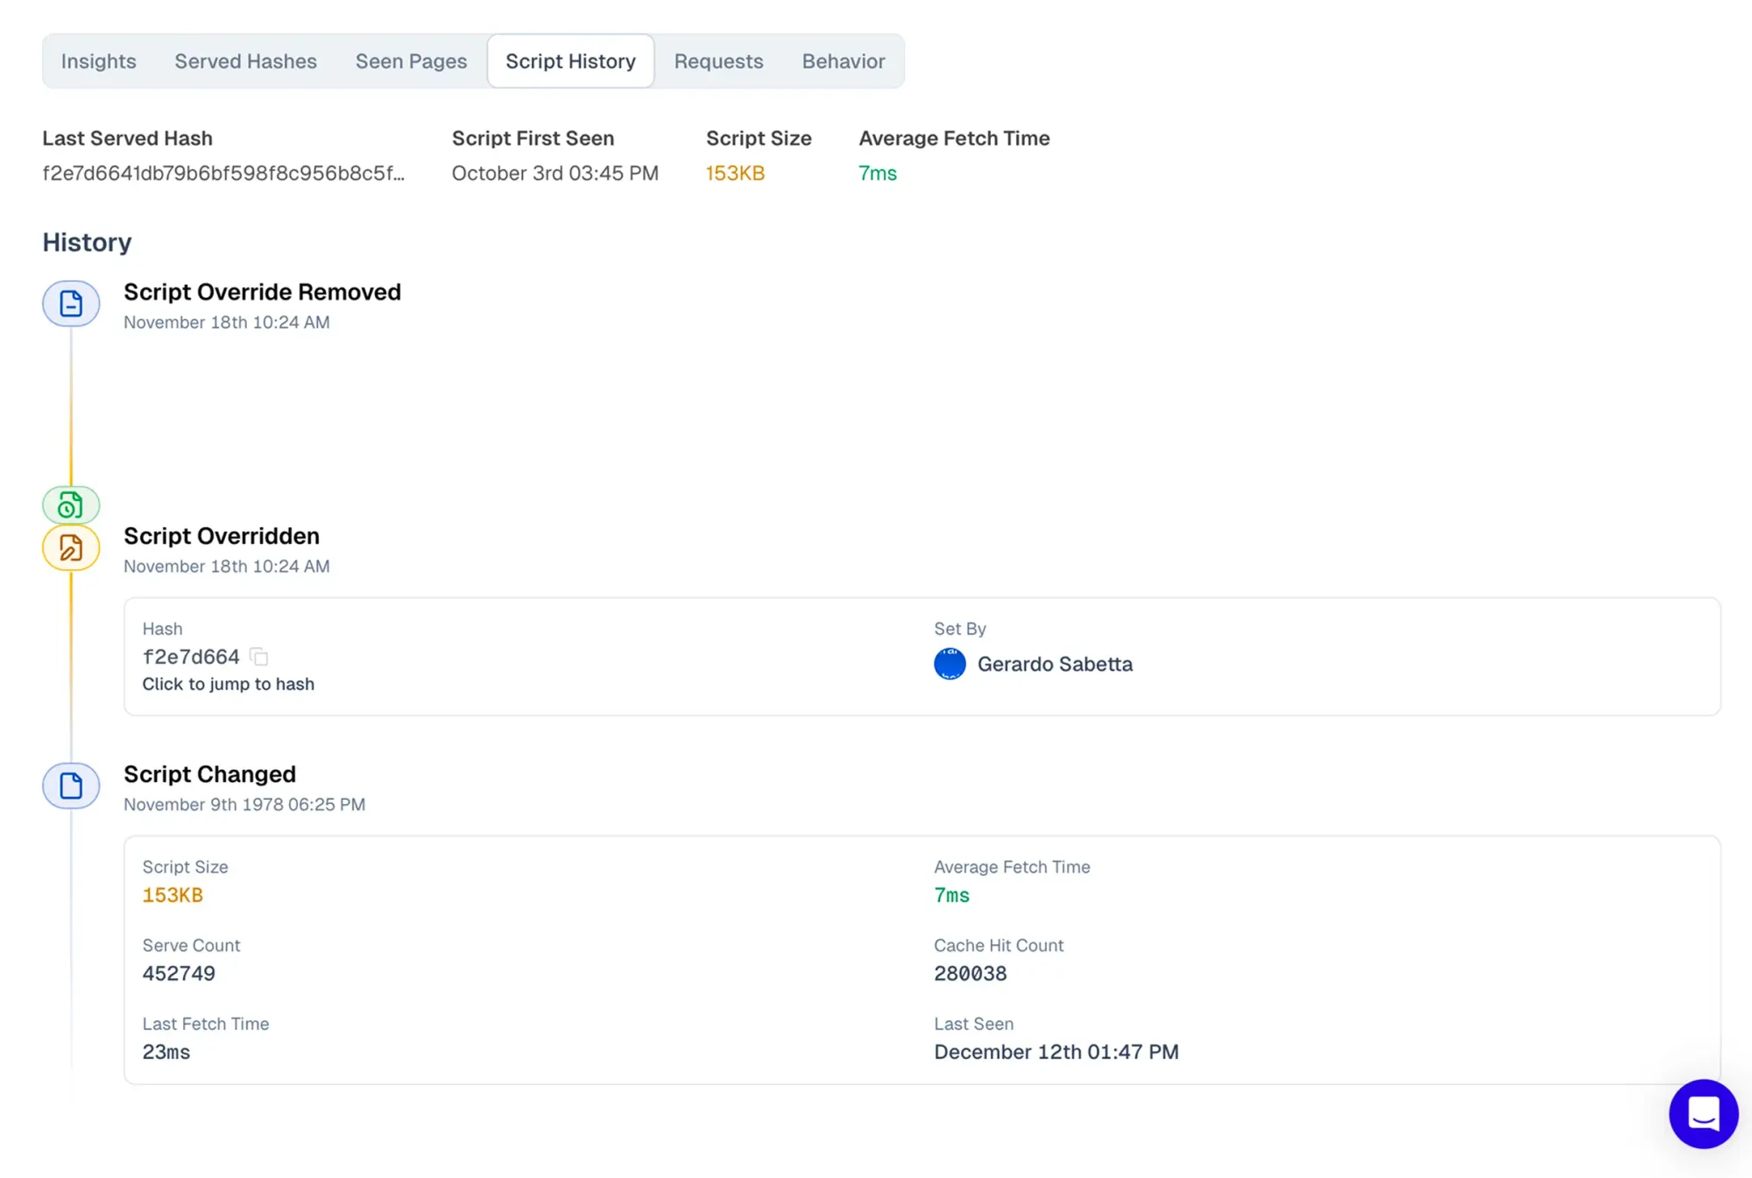Select the Script History tab
Viewport: 1752px width, 1178px height.
coord(570,61)
